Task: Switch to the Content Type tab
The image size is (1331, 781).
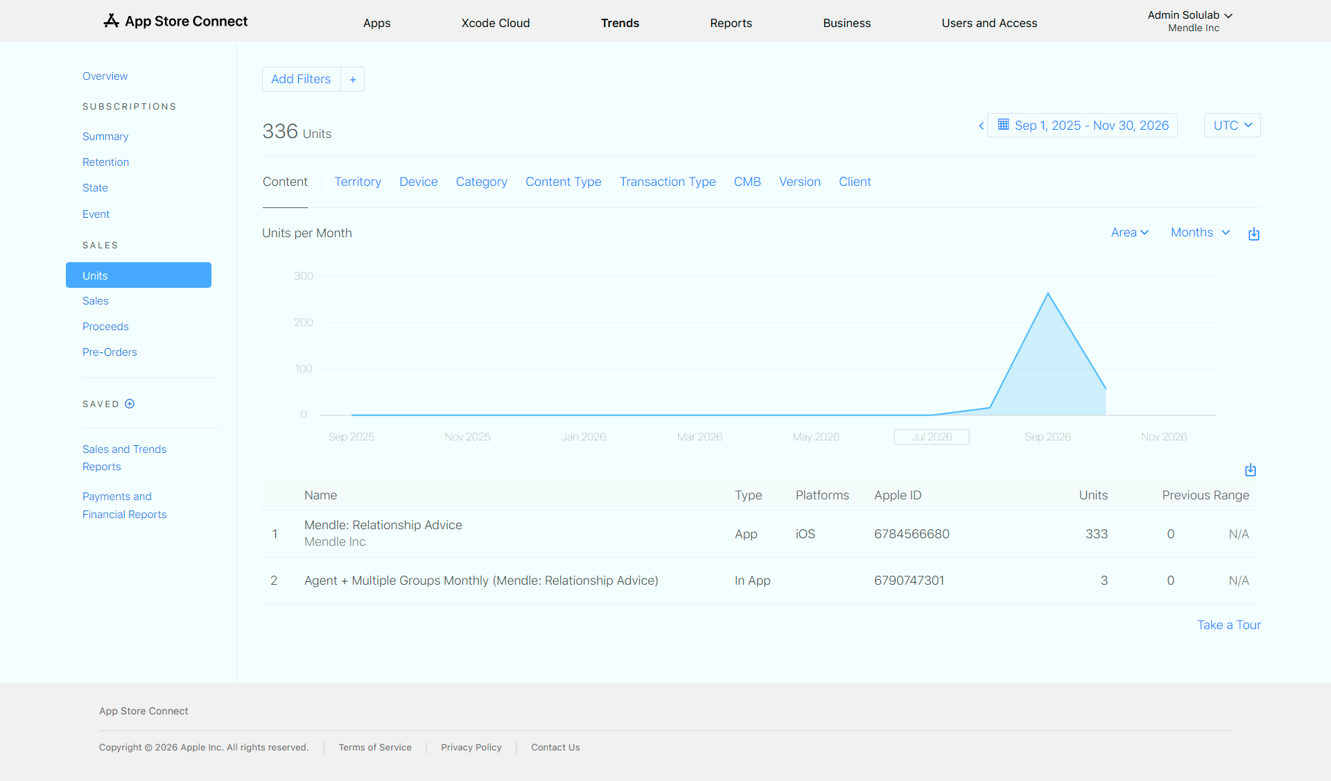Action: [563, 182]
